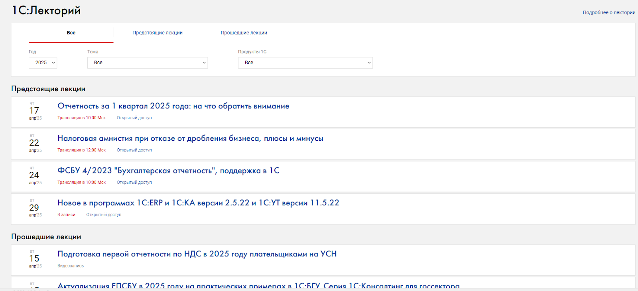The width and height of the screenshot is (638, 291).
Task: Expand the Тема dropdown
Action: click(148, 63)
